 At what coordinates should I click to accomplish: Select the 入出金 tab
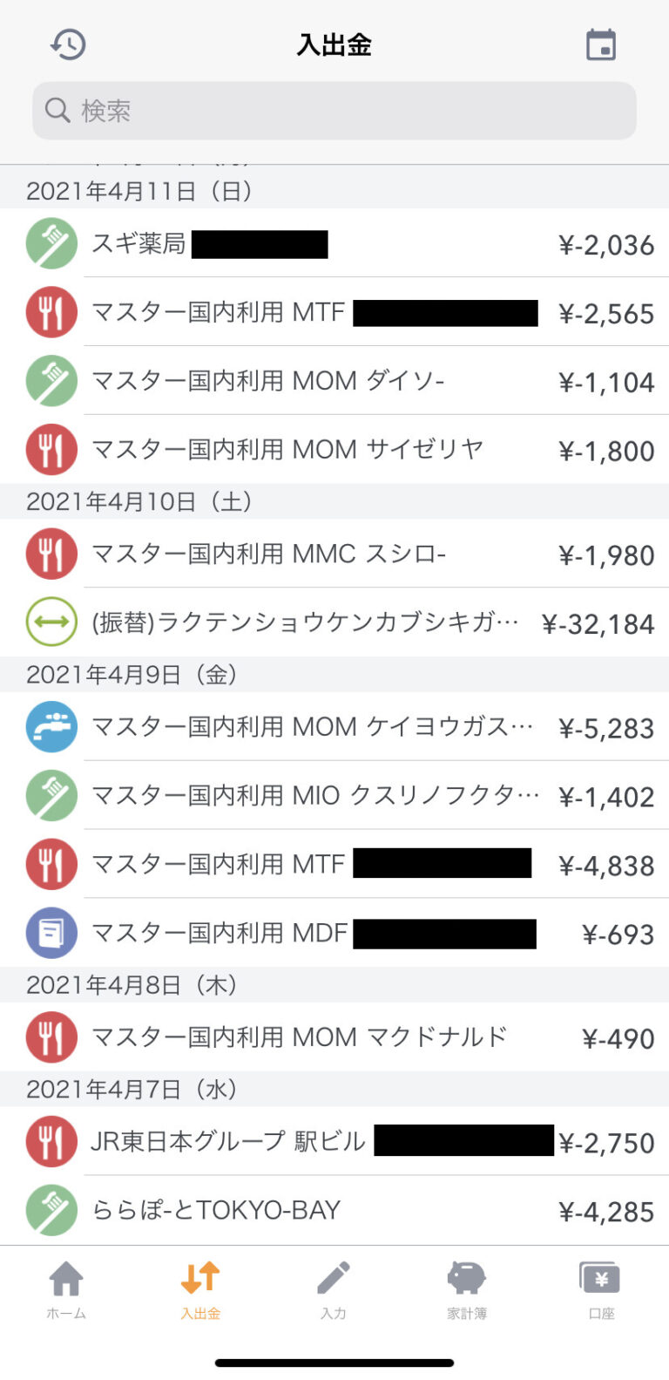(200, 1290)
